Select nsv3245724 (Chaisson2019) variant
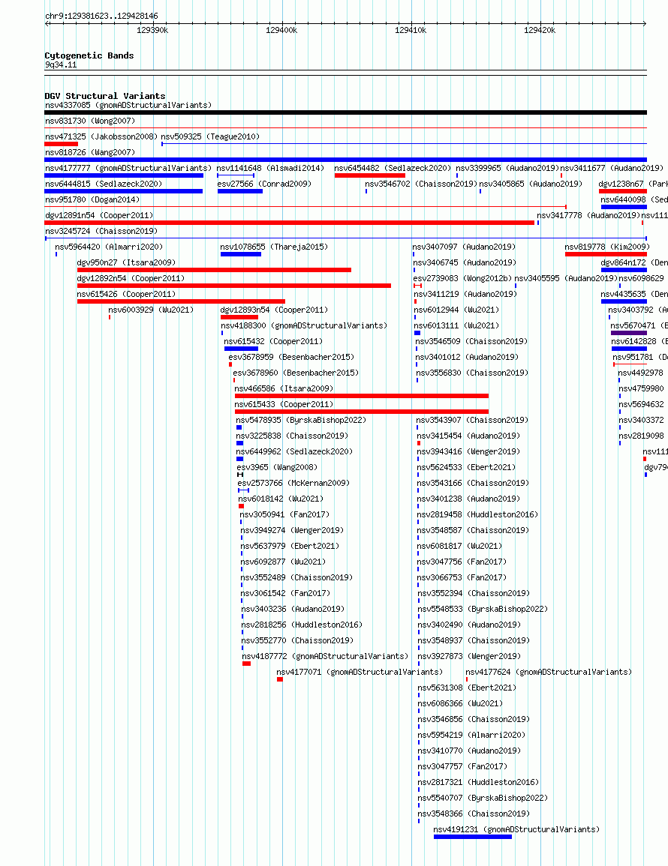This screenshot has height=866, width=668. pos(101,231)
